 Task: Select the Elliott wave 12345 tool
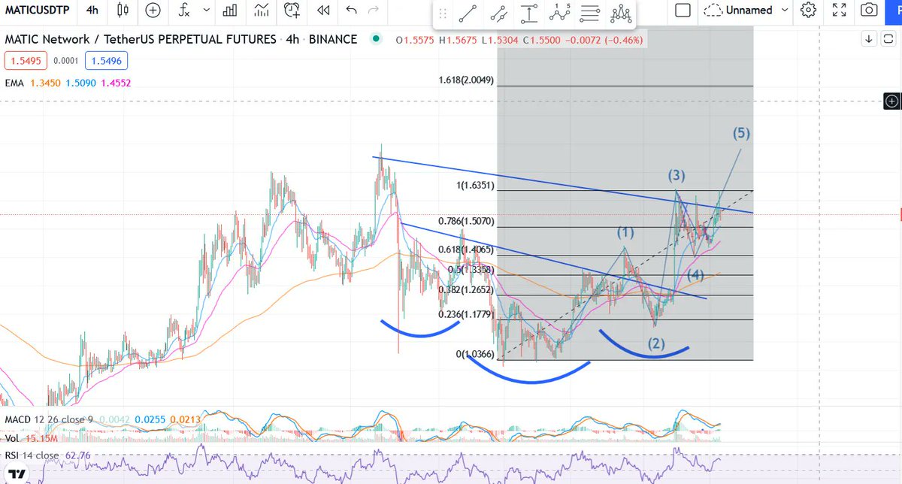coord(560,14)
